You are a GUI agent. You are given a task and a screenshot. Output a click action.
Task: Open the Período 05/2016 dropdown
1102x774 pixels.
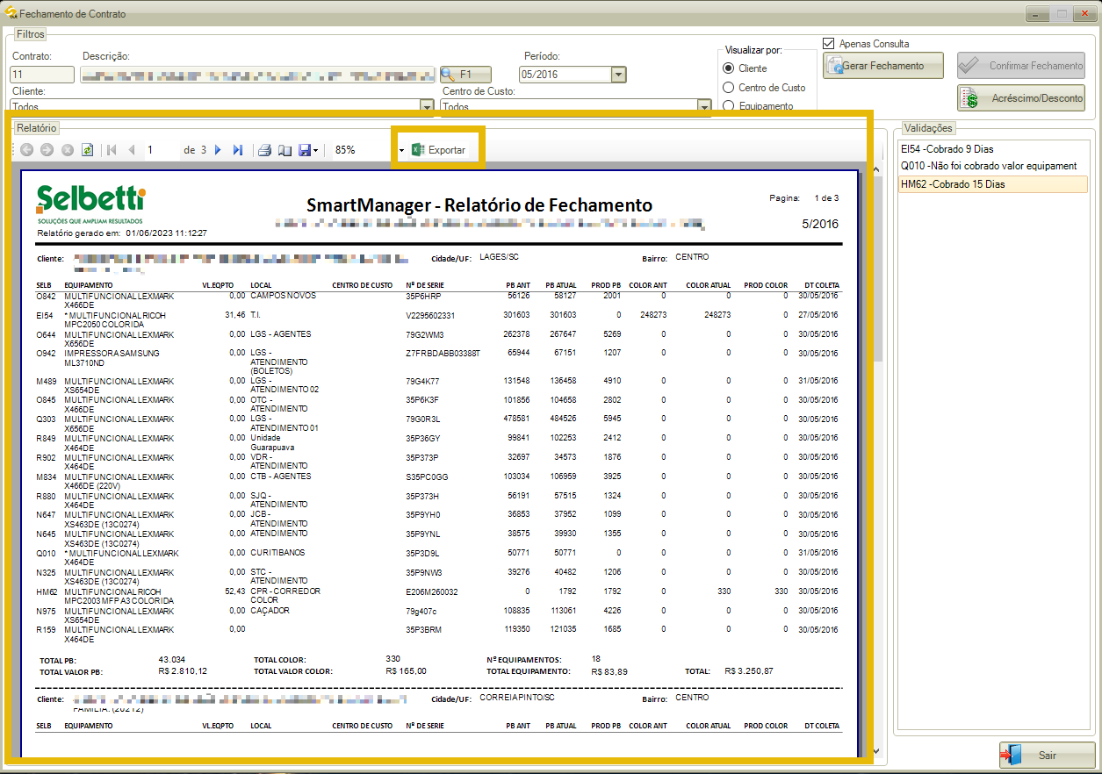point(618,75)
